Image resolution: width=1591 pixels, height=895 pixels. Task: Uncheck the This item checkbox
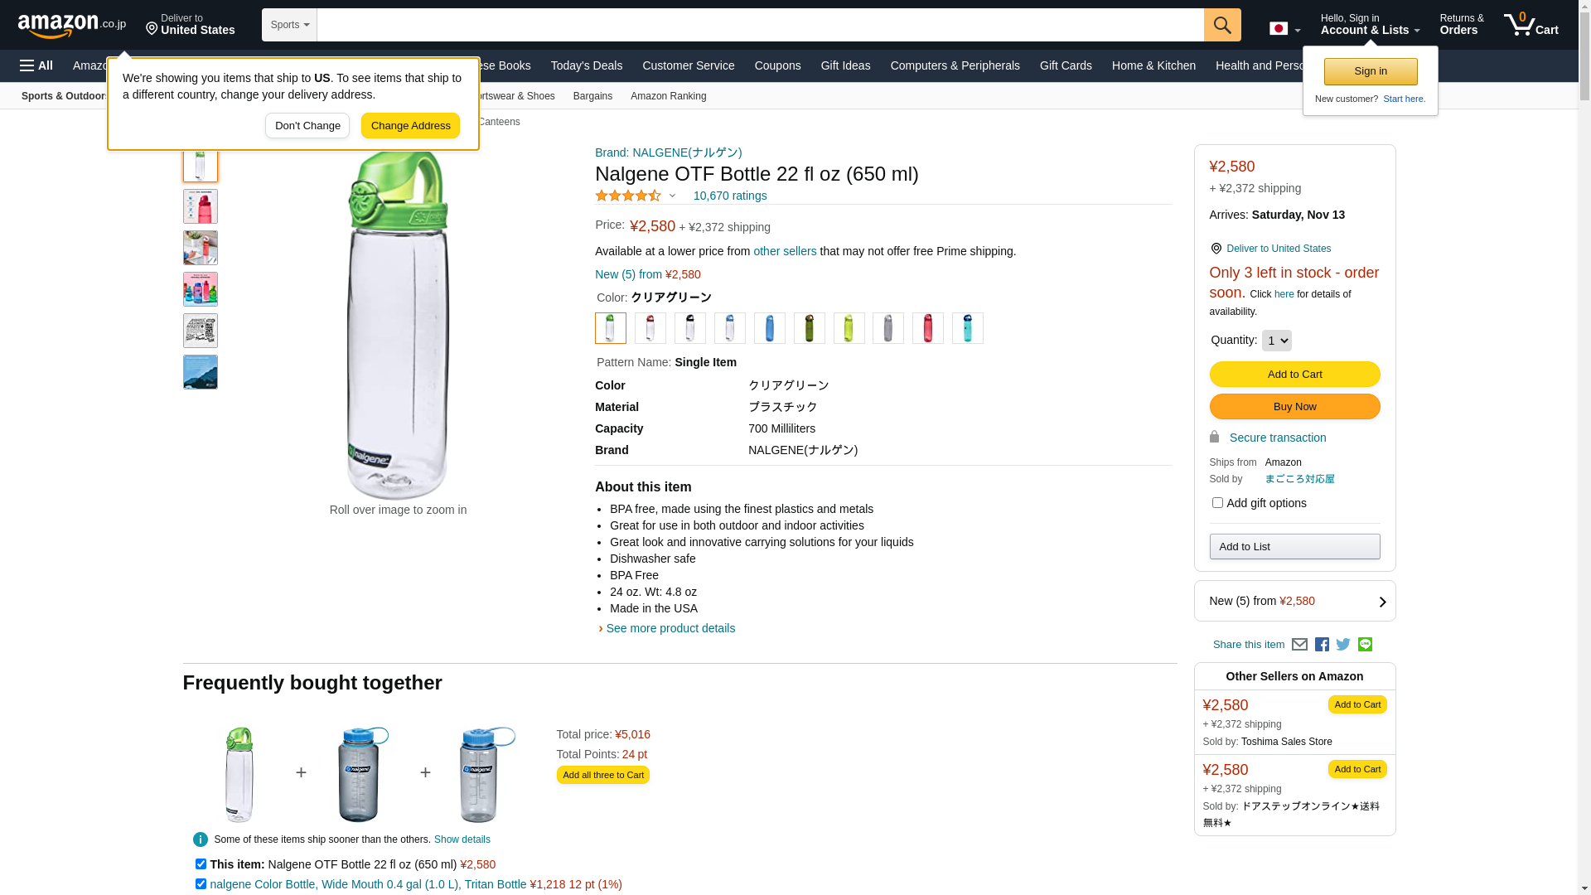201,864
